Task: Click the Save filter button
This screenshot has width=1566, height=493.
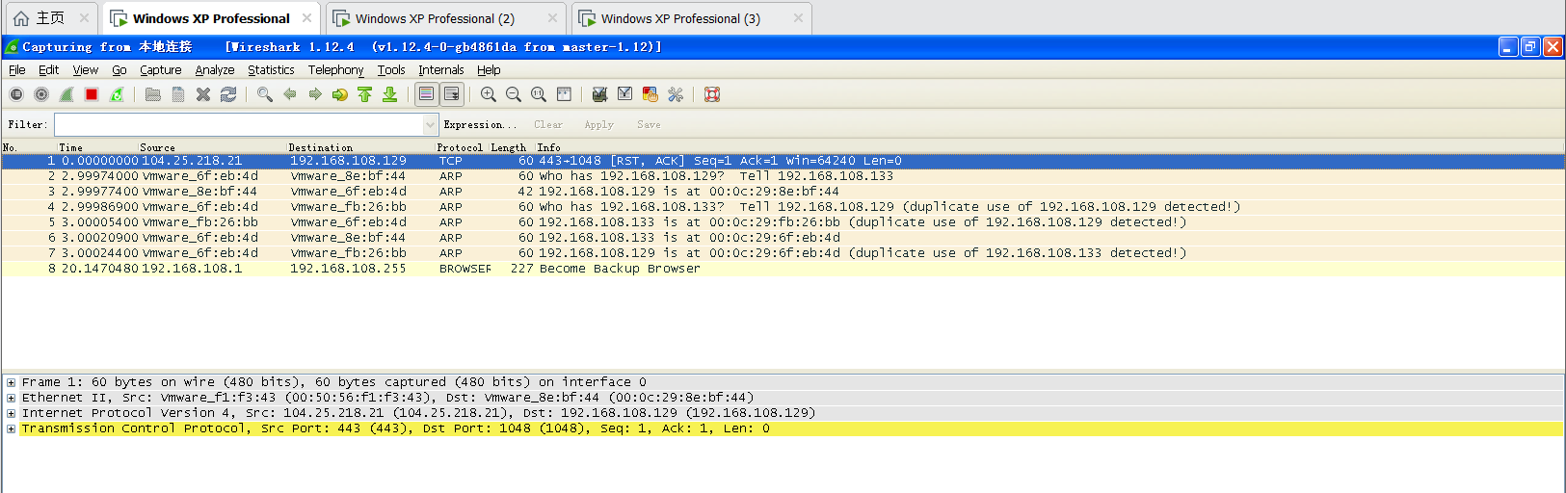Action: [649, 124]
